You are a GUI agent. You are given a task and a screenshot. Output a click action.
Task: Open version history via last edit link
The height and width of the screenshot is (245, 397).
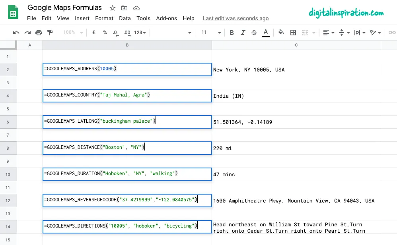tap(235, 18)
